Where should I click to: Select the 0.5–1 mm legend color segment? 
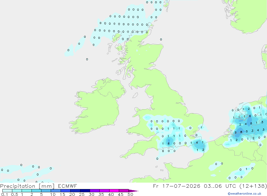click(17, 191)
